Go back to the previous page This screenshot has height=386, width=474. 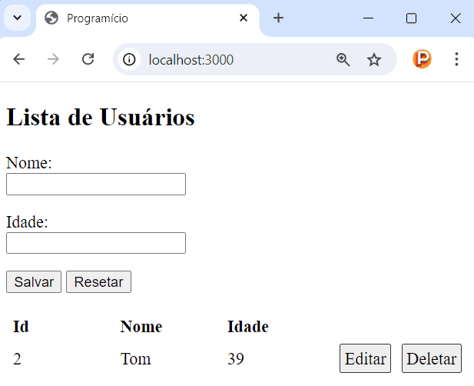pyautogui.click(x=19, y=59)
